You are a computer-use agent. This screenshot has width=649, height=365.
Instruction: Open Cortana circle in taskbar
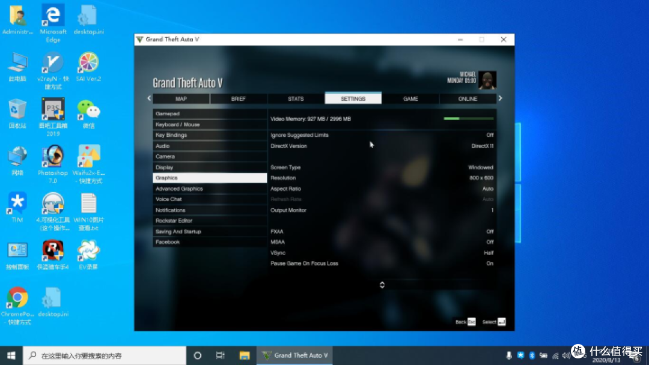tap(198, 355)
